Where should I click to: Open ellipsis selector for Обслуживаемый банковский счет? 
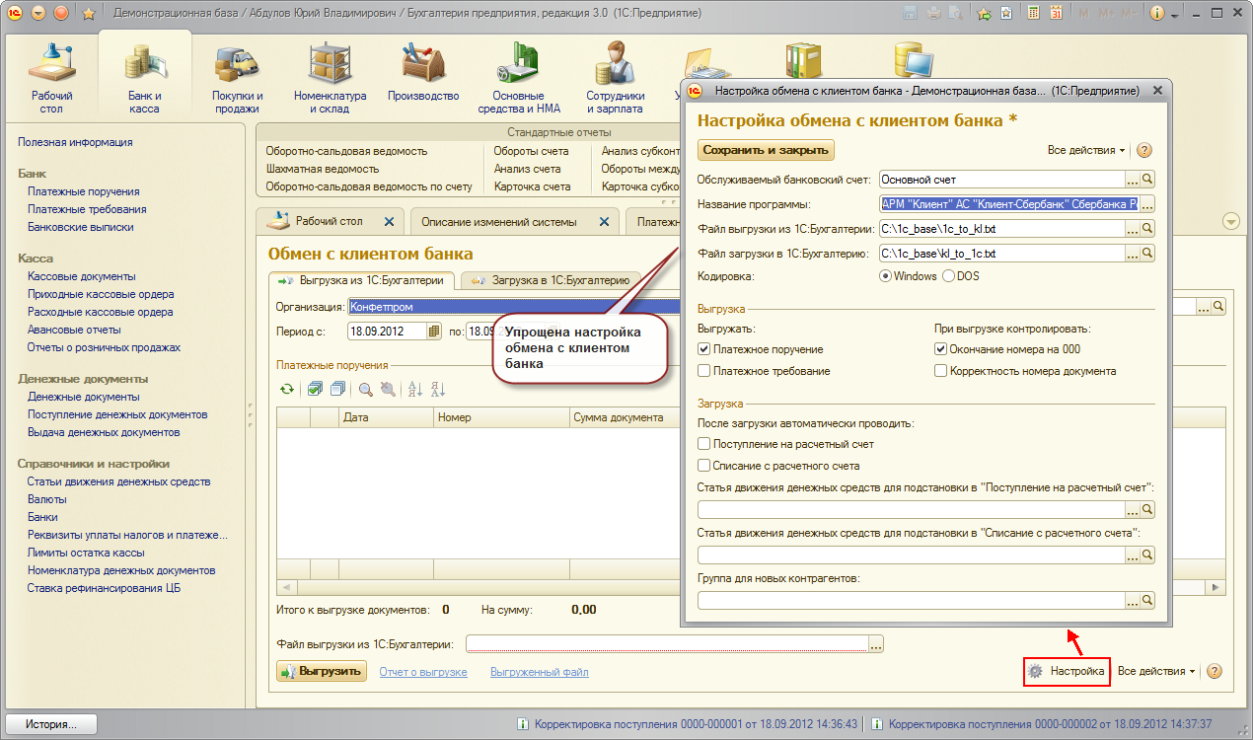(1133, 180)
